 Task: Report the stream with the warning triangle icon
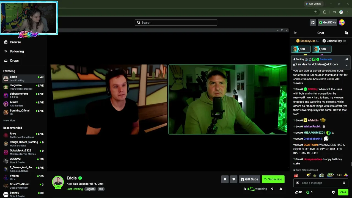coord(281,189)
